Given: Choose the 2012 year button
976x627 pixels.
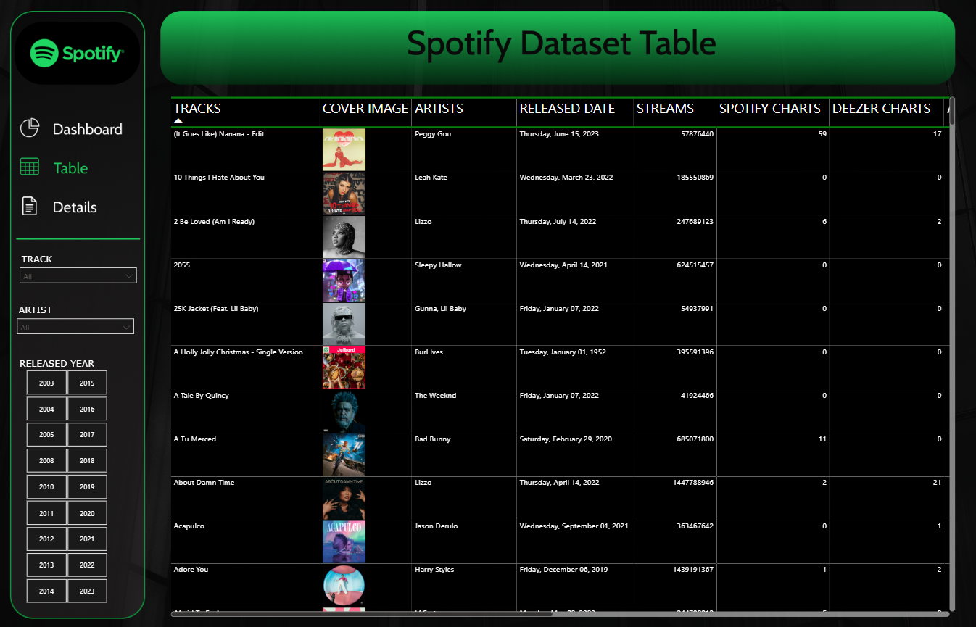Looking at the screenshot, I should [46, 539].
